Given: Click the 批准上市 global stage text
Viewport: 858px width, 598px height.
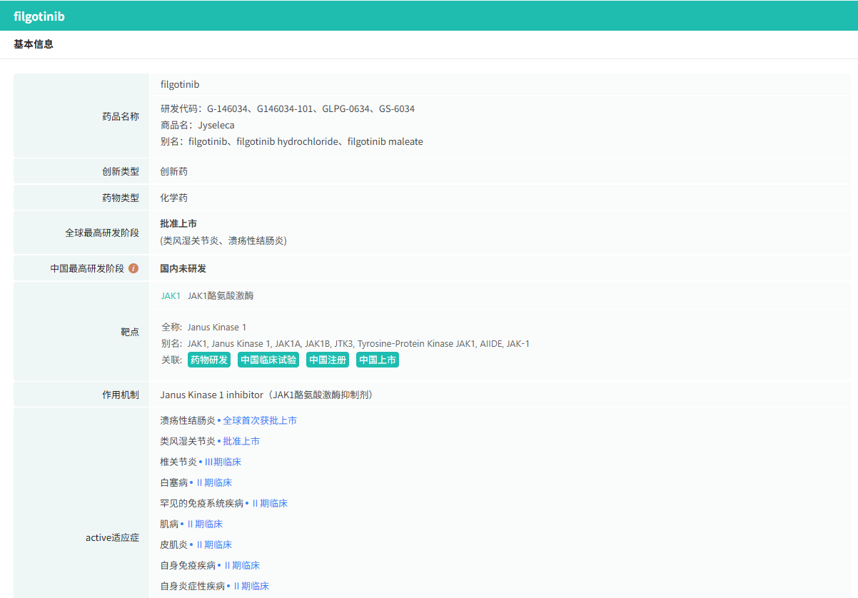Looking at the screenshot, I should pos(178,224).
